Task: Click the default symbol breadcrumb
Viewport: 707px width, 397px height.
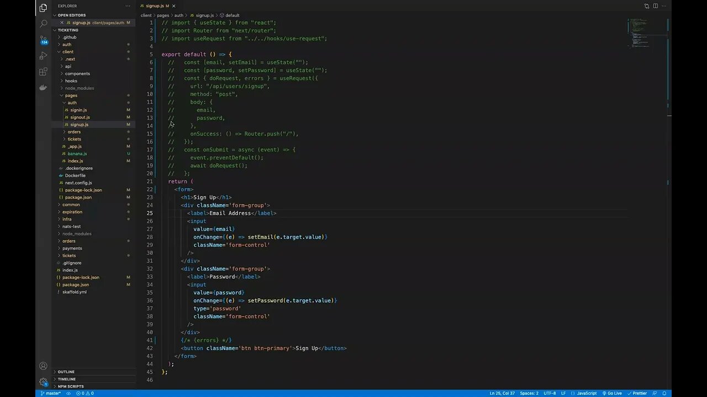Action: (x=230, y=15)
